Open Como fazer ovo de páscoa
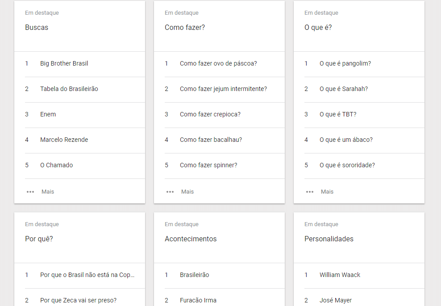The width and height of the screenshot is (441, 306). point(218,63)
